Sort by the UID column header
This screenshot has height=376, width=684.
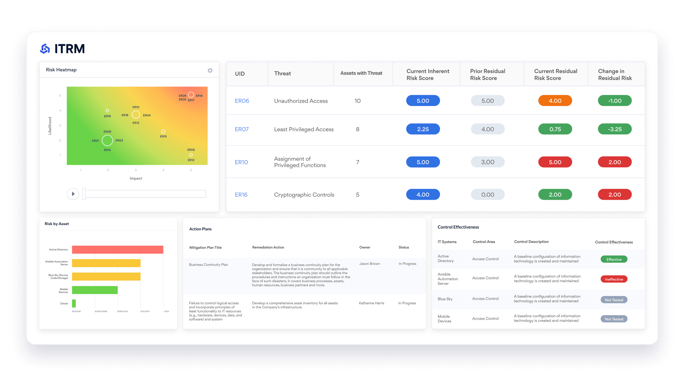pos(240,74)
